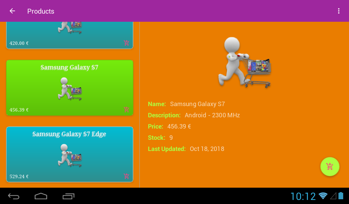Tap the battery status icon
The height and width of the screenshot is (204, 349).
pyautogui.click(x=341, y=195)
